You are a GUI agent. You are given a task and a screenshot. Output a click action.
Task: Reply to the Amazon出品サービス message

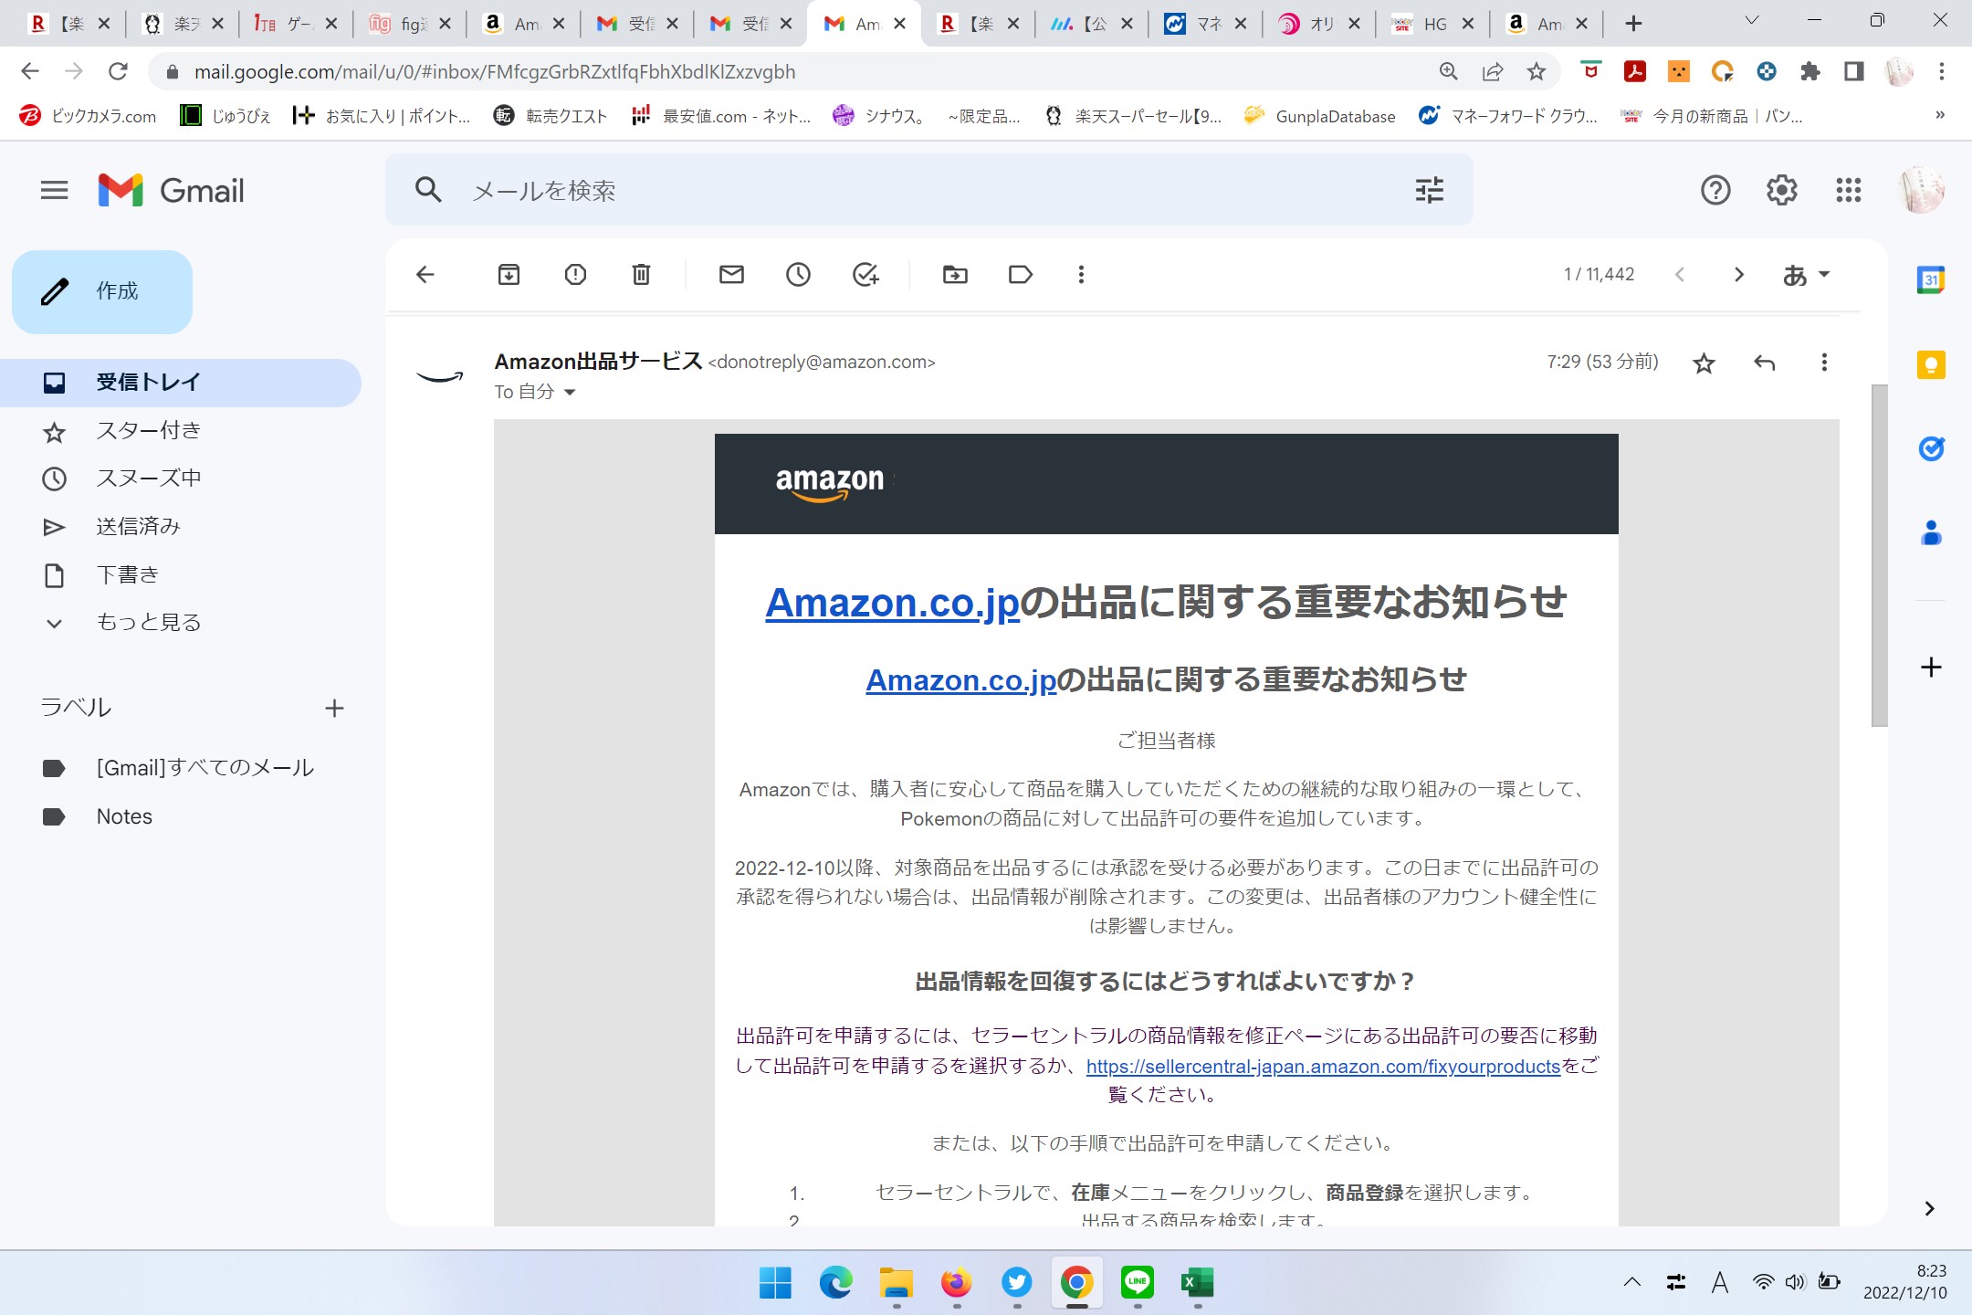tap(1764, 363)
